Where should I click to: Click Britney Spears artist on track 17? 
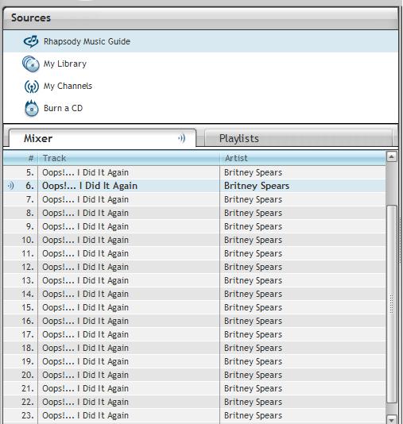pos(253,334)
